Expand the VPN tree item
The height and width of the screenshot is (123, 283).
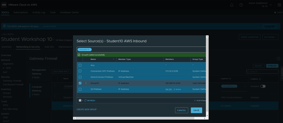click(x=3, y=68)
